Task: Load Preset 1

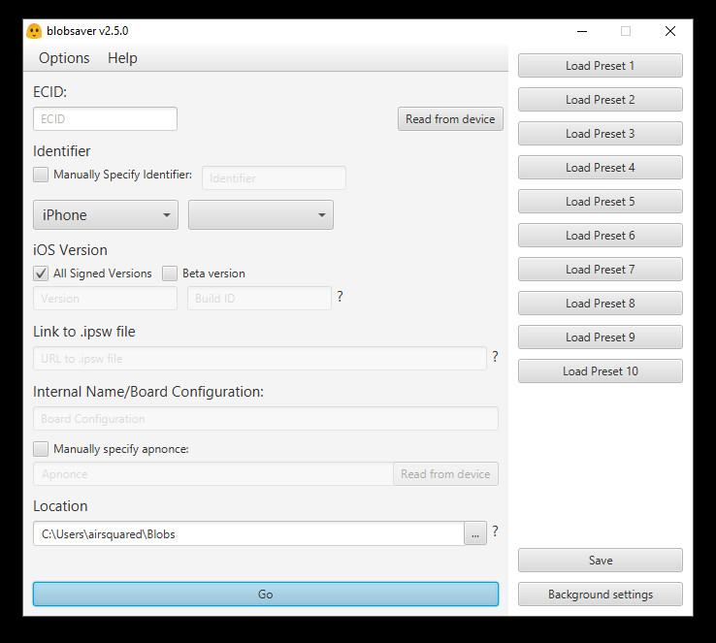Action: (601, 66)
